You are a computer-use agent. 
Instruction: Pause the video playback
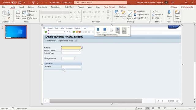46,101
